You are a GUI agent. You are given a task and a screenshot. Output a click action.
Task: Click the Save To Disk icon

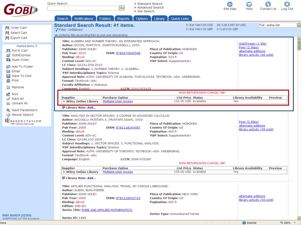8,76
